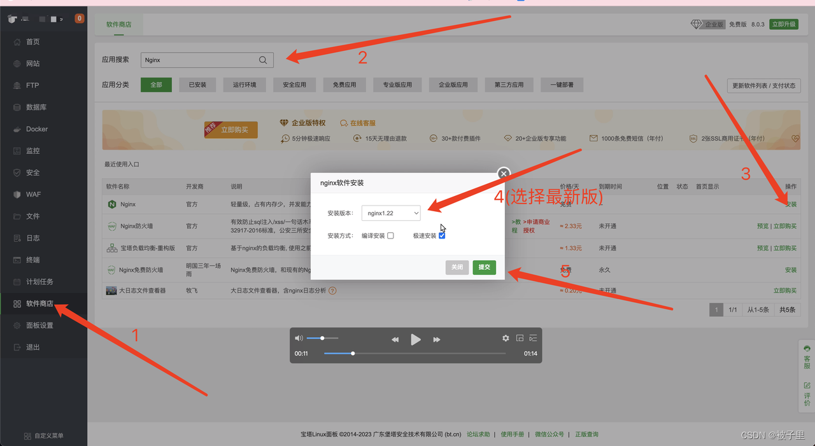Select the 免费应用 free apps category
The image size is (815, 446).
point(344,85)
